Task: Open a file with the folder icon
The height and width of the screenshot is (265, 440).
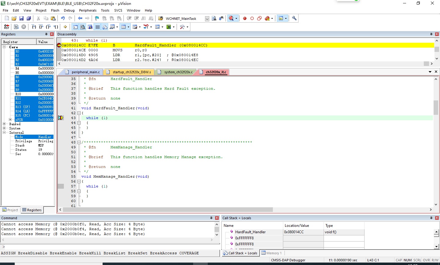Action: (x=14, y=18)
